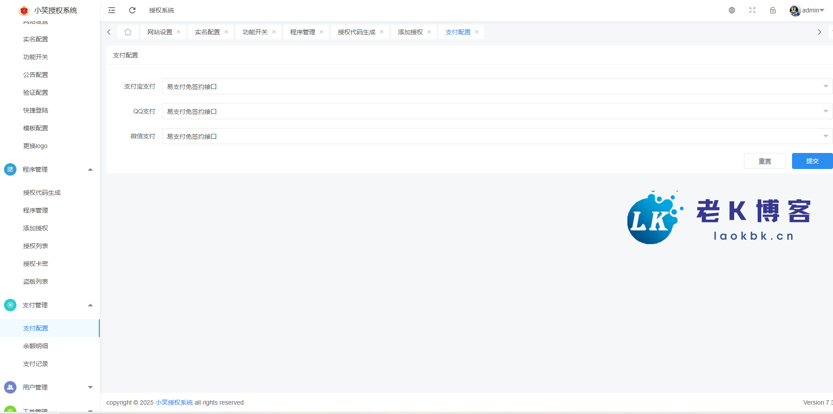Open 功能开关 in the sidebar

36,57
